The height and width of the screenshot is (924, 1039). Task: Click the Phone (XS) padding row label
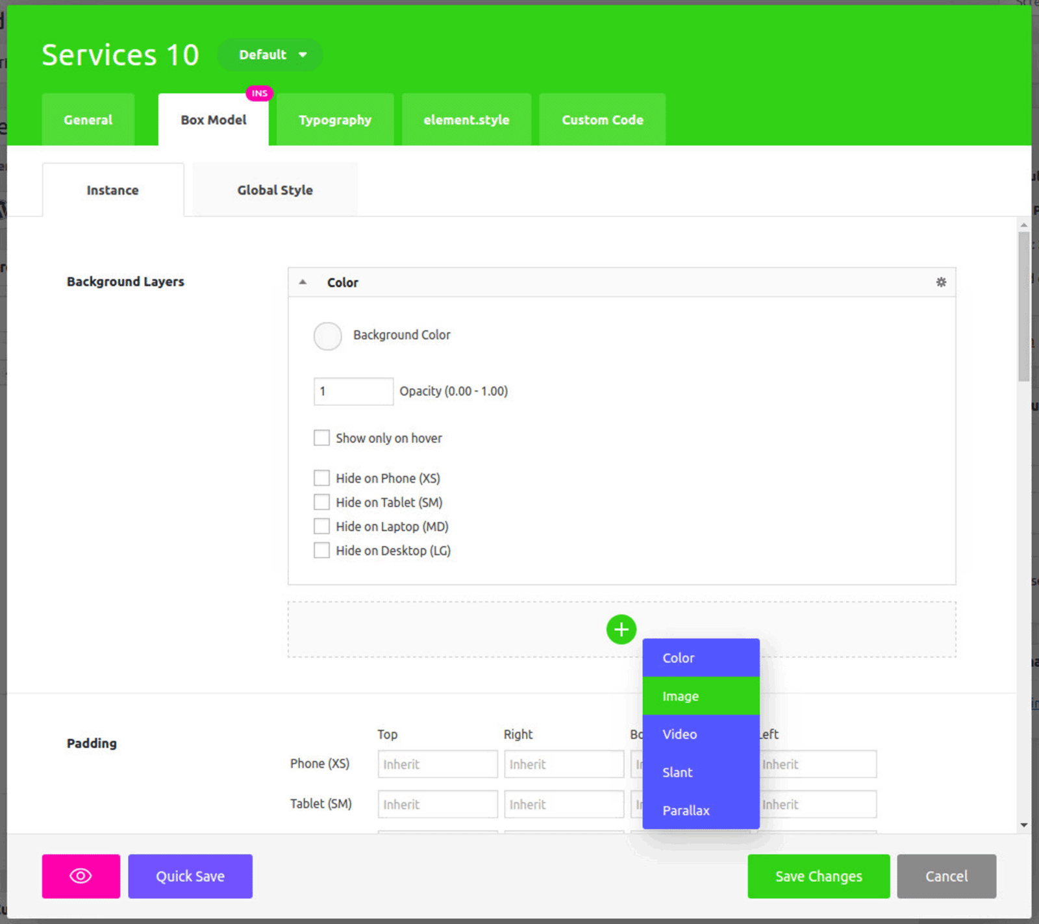tap(319, 764)
